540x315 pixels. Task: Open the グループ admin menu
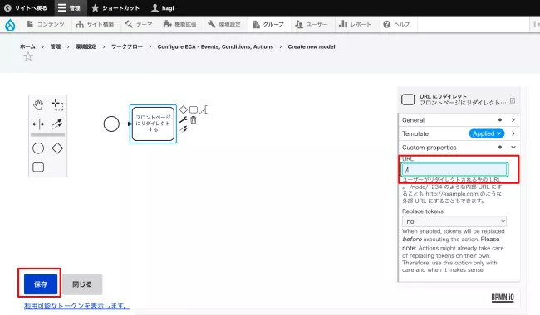(x=268, y=24)
